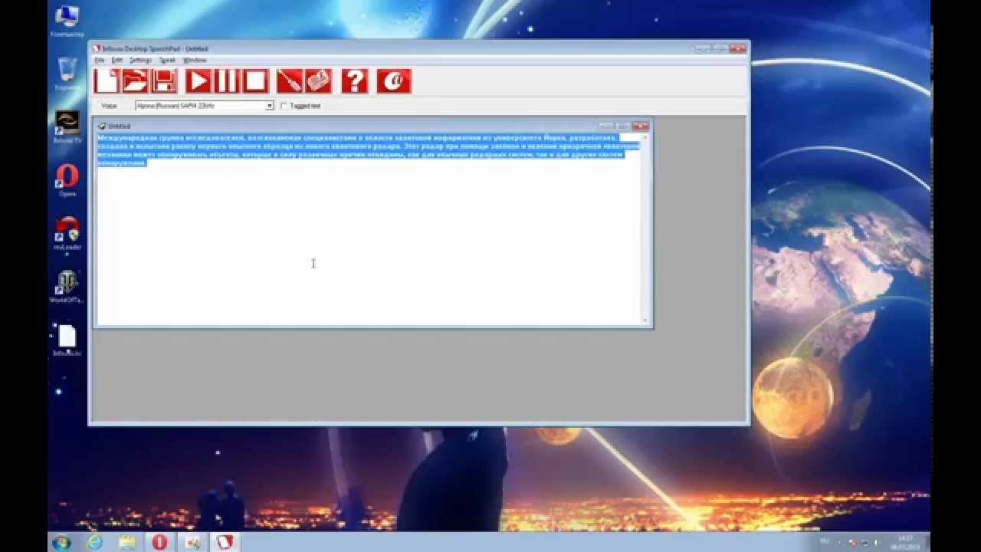981x552 pixels.
Task: Open help with the question mark icon
Action: (354, 81)
